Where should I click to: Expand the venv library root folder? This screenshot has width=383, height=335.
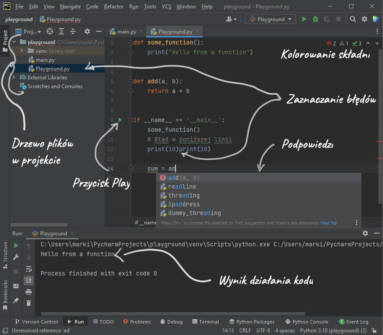[22, 51]
